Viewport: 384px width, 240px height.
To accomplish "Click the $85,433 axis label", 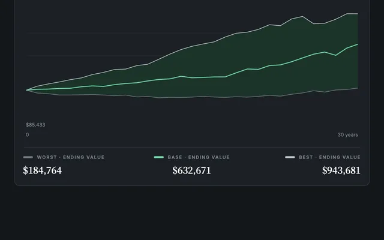I will click(35, 125).
